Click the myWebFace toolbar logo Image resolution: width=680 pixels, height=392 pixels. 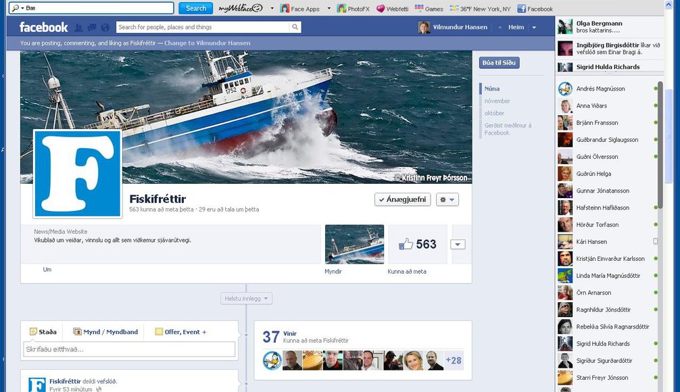tap(241, 8)
